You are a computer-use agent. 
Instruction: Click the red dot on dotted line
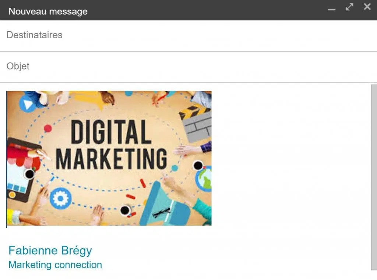click(48, 128)
